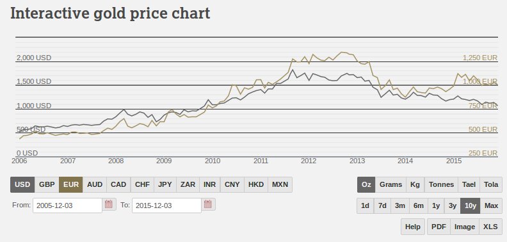
Task: Save chart using Image button
Action: pos(465,227)
